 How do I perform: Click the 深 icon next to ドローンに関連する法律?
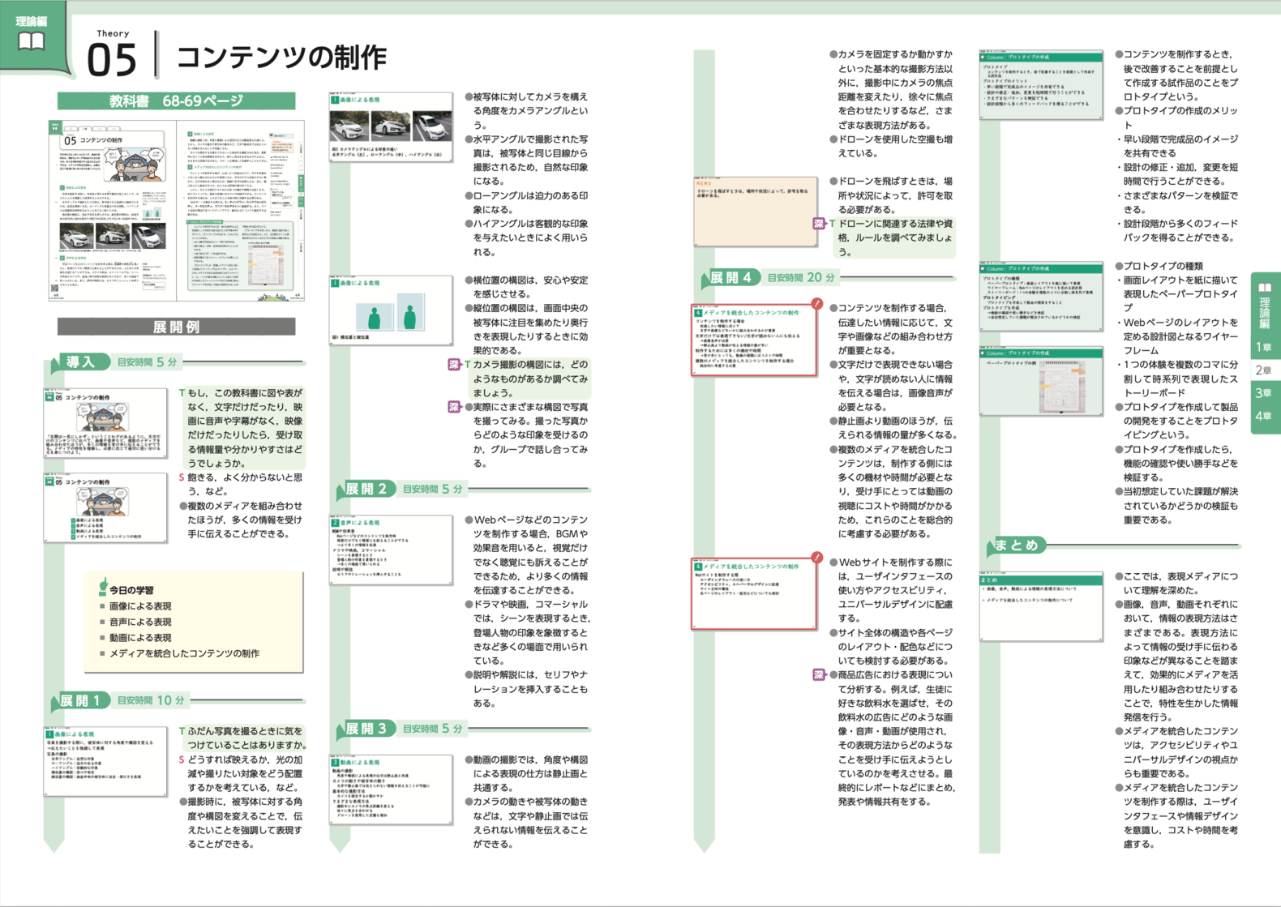[819, 224]
